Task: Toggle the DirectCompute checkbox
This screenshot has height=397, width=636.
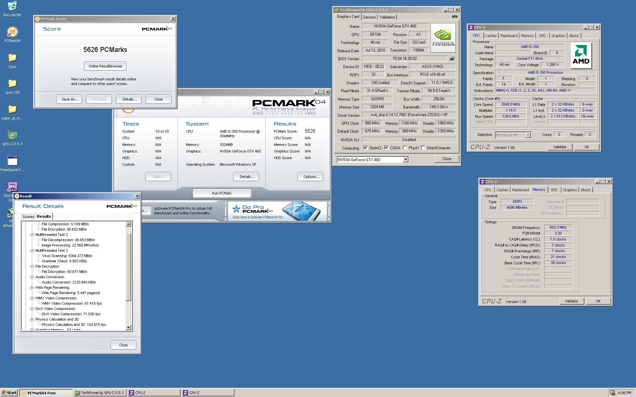Action: coord(423,148)
